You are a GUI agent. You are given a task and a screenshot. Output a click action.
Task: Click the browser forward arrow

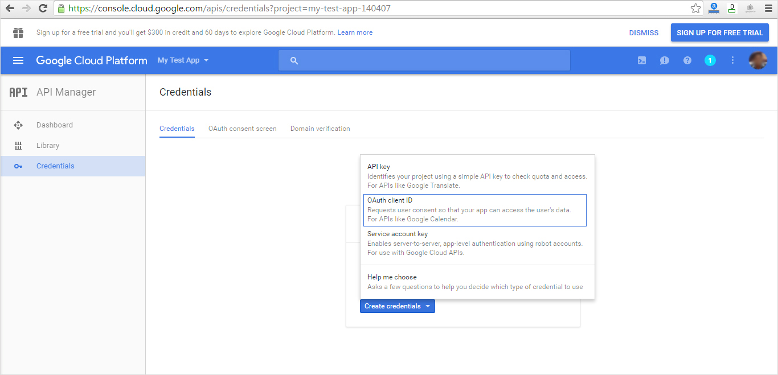[26, 9]
